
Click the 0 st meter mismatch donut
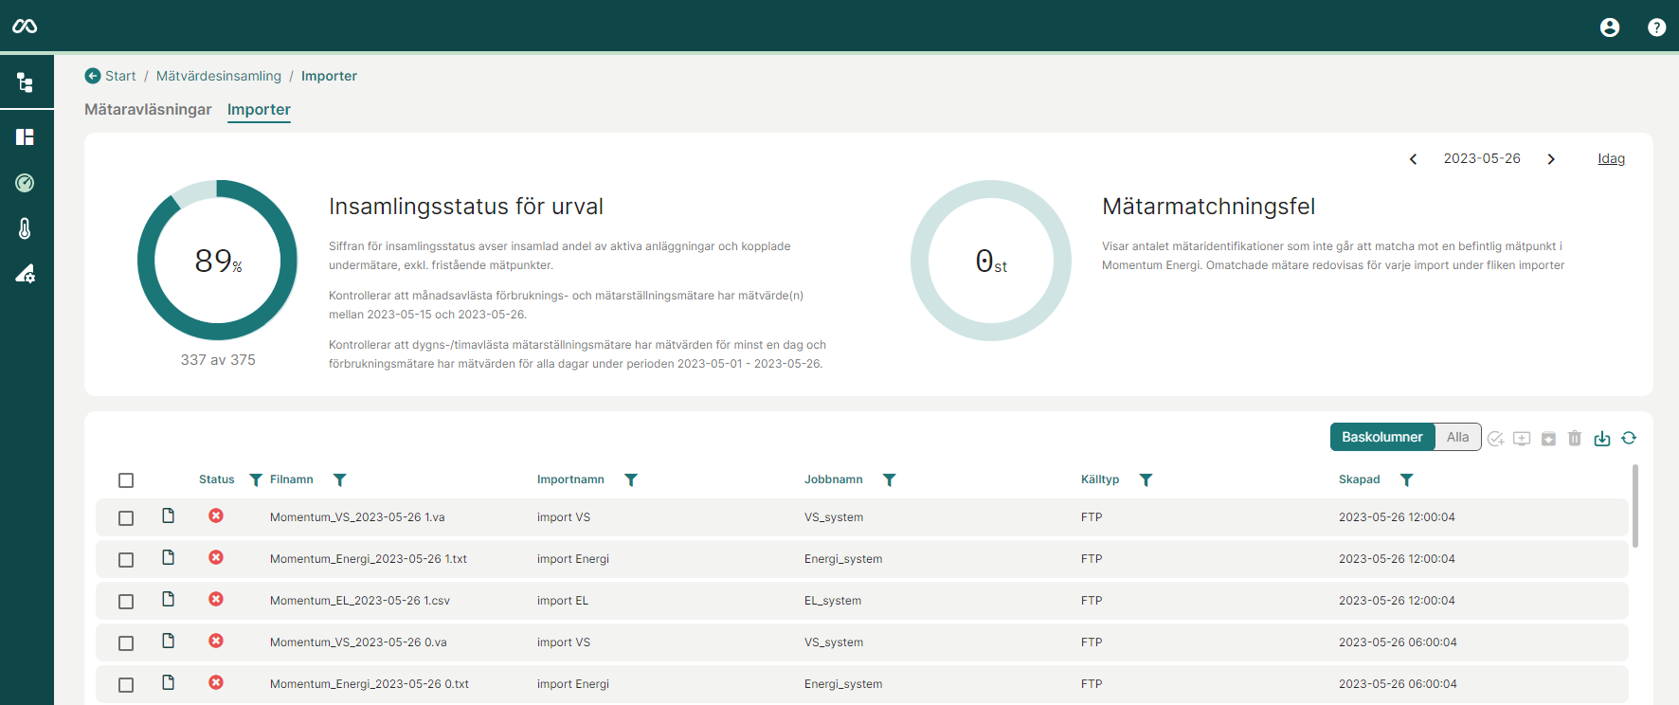pyautogui.click(x=991, y=261)
